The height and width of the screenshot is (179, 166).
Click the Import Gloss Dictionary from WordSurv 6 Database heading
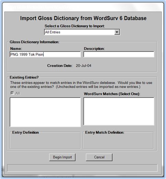pyautogui.click(x=83, y=18)
